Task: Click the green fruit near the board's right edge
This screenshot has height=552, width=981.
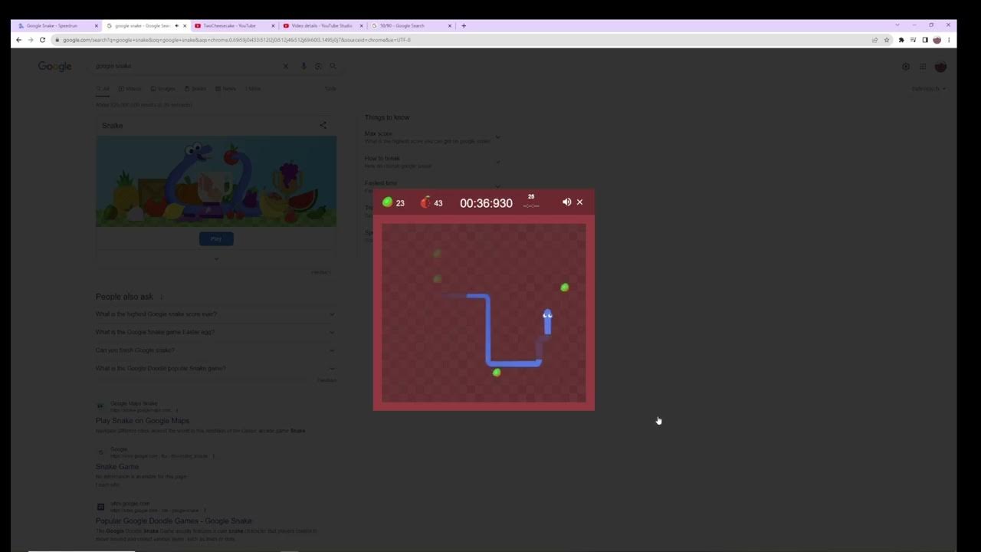Action: (565, 287)
